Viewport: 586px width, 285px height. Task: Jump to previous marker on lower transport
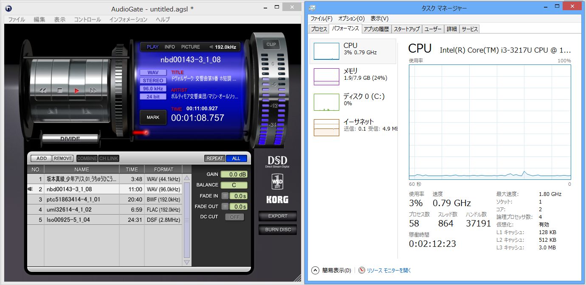[51, 111]
